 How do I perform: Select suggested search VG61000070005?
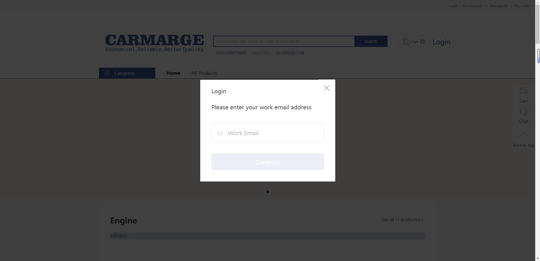pyautogui.click(x=231, y=53)
